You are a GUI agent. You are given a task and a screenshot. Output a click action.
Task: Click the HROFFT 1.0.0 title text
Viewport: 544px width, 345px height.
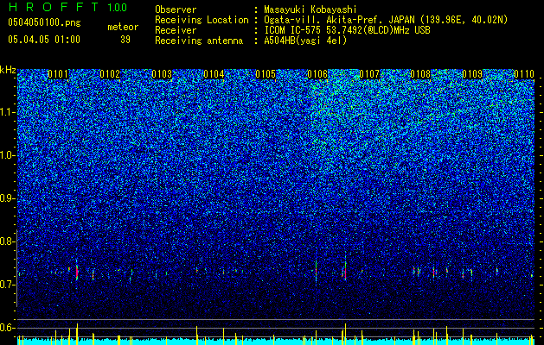[67, 7]
